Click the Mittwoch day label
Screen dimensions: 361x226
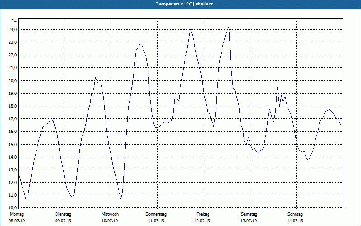[x=110, y=214]
